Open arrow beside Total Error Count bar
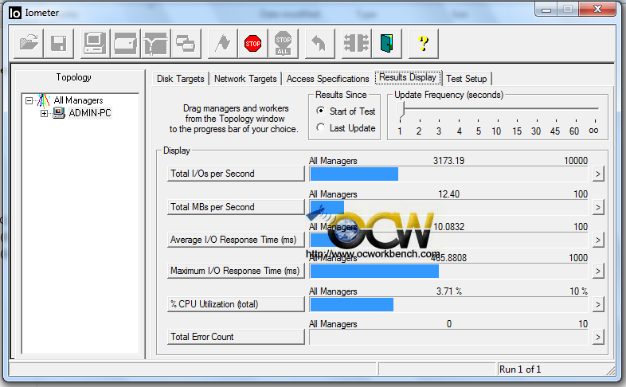626x387 pixels. point(597,337)
